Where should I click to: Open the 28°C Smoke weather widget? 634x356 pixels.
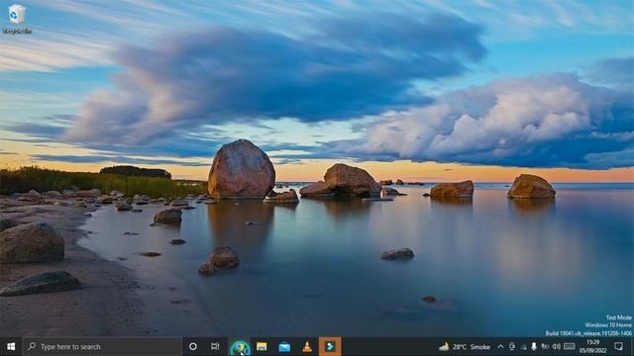pos(465,347)
